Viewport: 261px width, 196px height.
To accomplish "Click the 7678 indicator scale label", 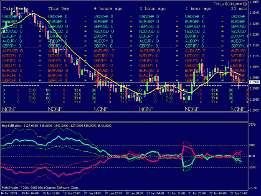I will tap(252, 125).
